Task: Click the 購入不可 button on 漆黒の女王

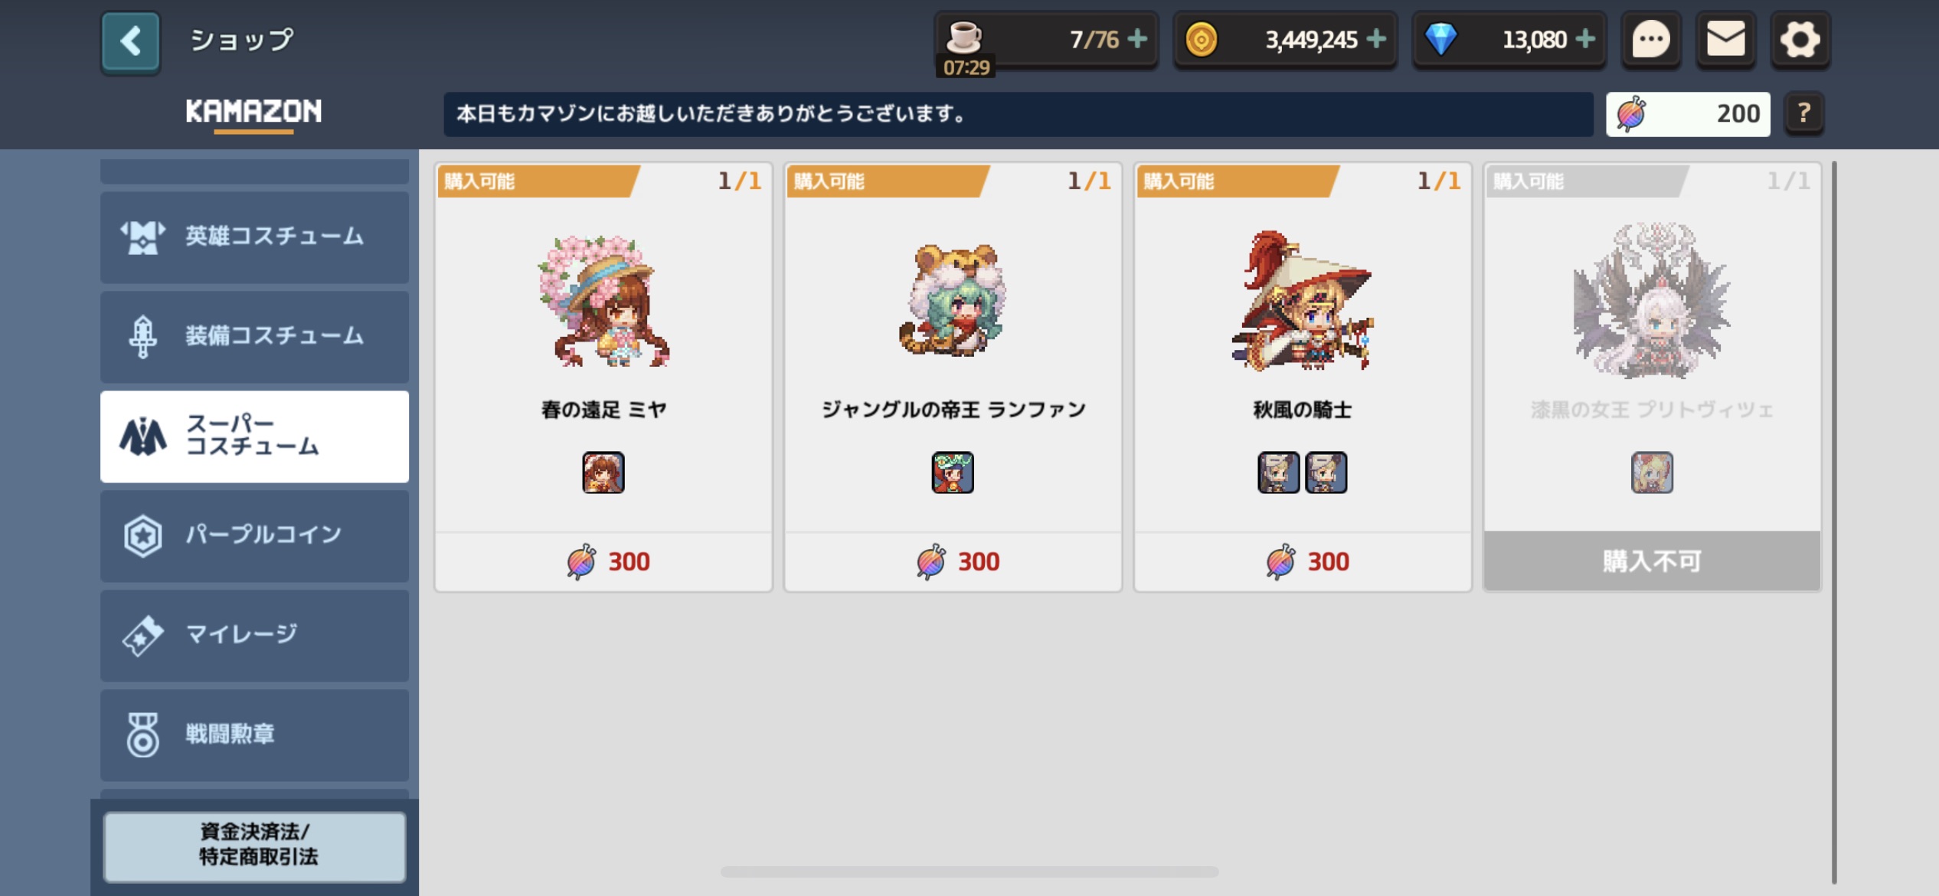Action: (x=1652, y=561)
